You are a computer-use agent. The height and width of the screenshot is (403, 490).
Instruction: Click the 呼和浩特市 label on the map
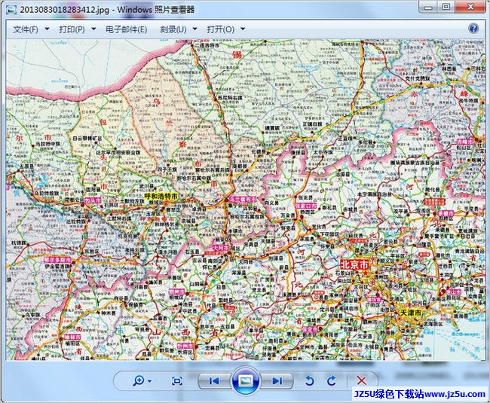pyautogui.click(x=161, y=196)
